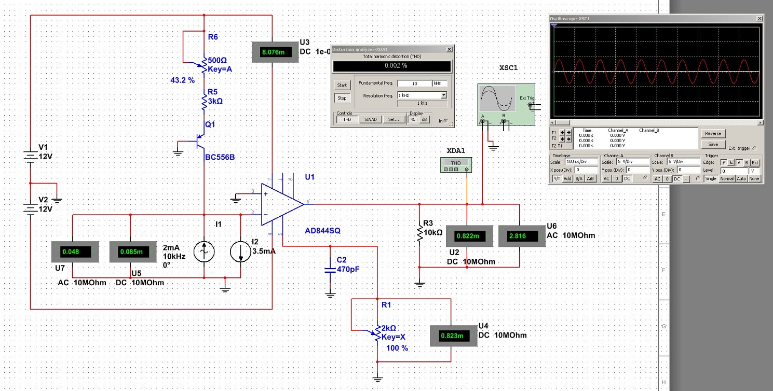Image resolution: width=773 pixels, height=391 pixels.
Task: Select rising edge trigger icon
Action: [724, 162]
